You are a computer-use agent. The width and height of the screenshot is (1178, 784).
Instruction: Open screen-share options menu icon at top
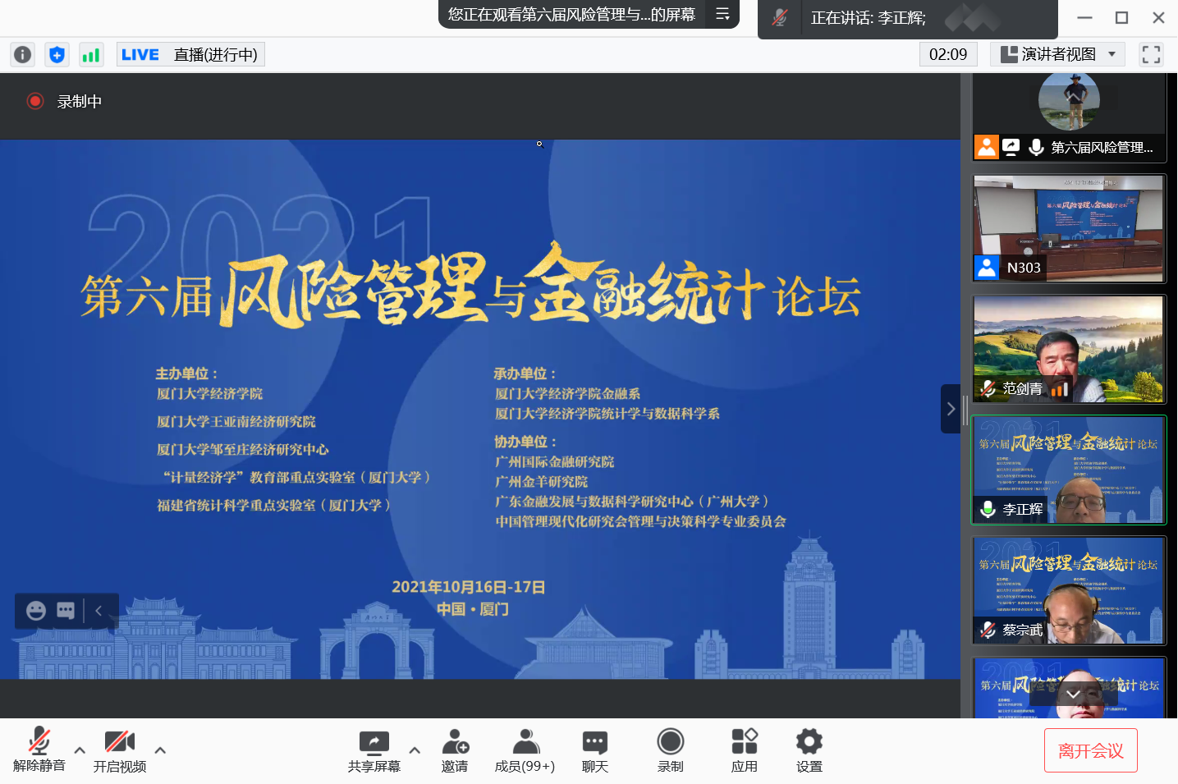coord(722,14)
